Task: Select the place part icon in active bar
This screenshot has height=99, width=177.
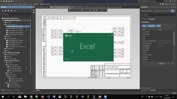Action: click(82, 10)
